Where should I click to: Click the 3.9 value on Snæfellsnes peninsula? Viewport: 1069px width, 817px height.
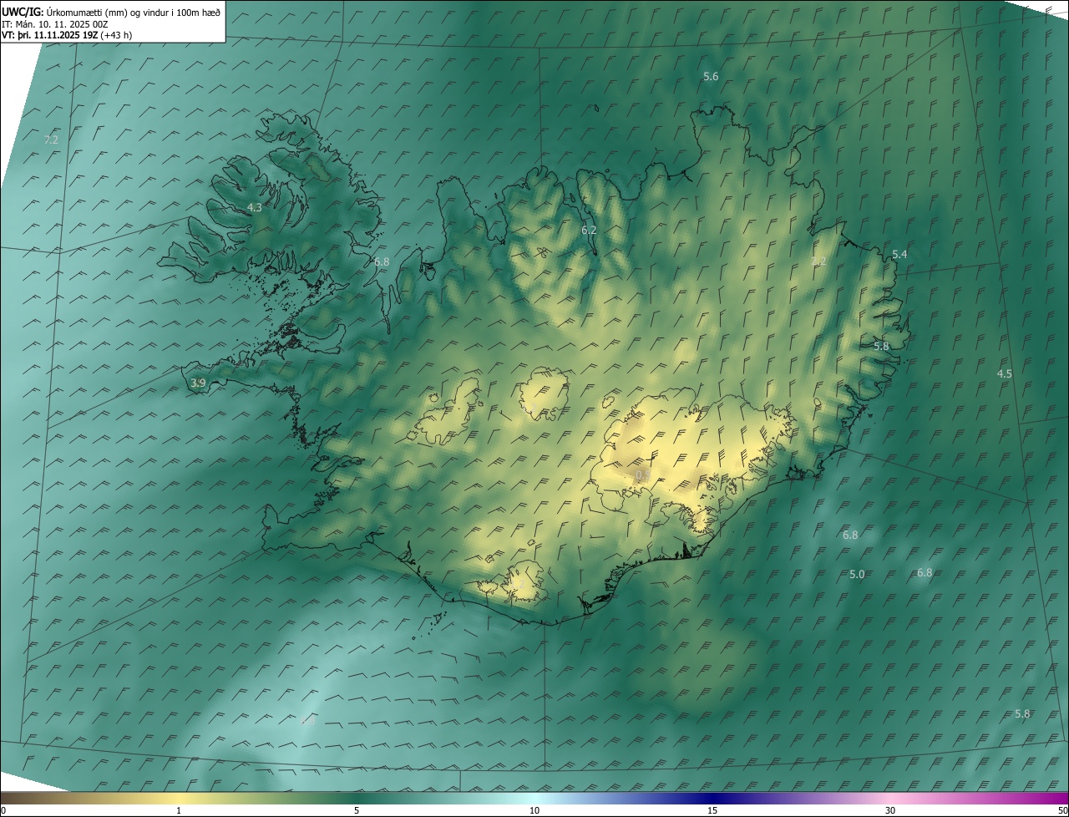click(x=198, y=383)
